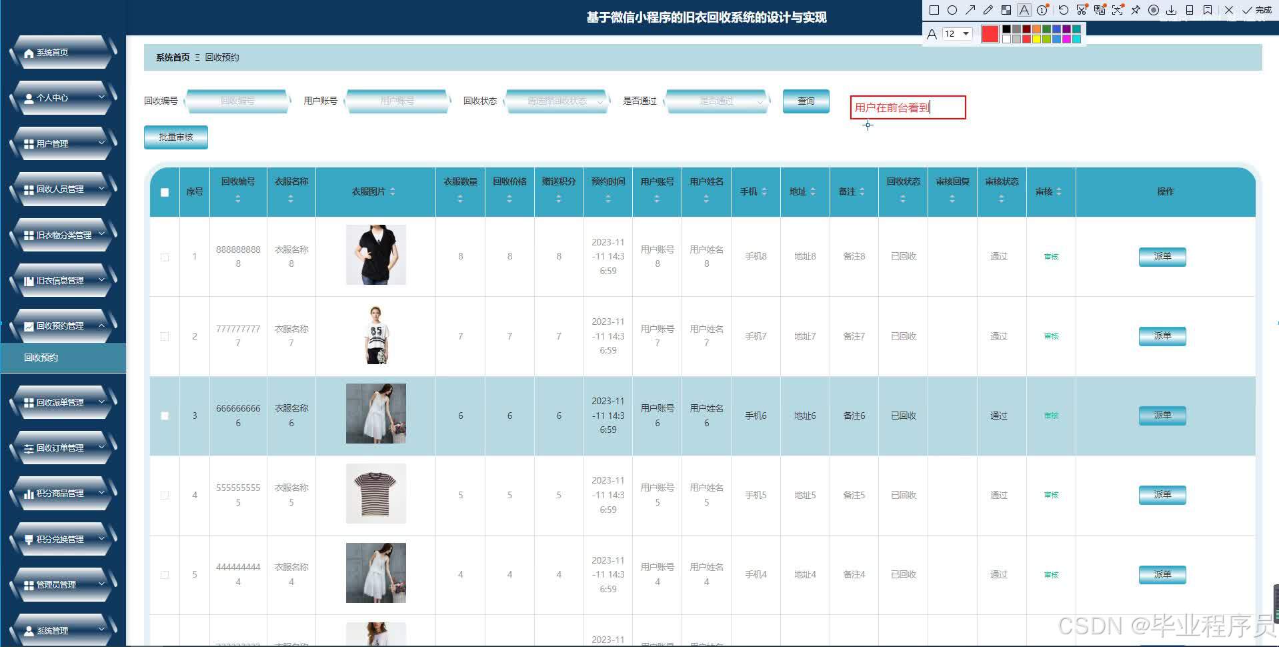
Task: Open the 积分兑换管理 sidebar menu
Action: (x=64, y=539)
